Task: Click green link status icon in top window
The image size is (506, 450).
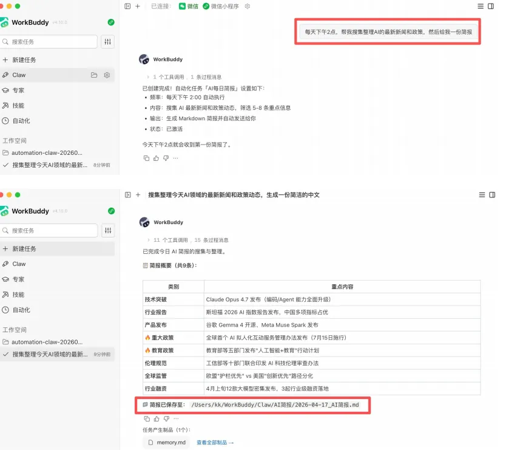Action: [x=111, y=22]
